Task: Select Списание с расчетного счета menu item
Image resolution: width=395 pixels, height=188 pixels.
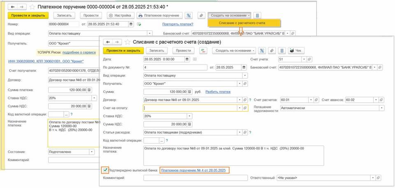Action: pyautogui.click(x=244, y=23)
